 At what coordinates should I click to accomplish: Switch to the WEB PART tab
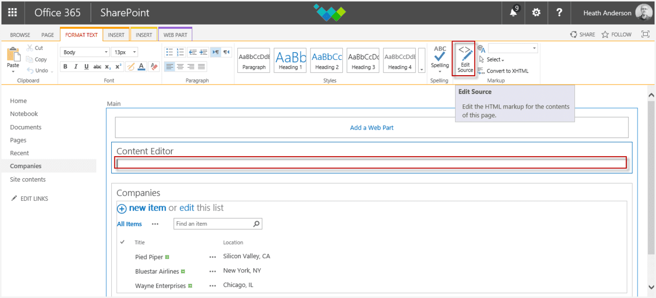pos(175,35)
